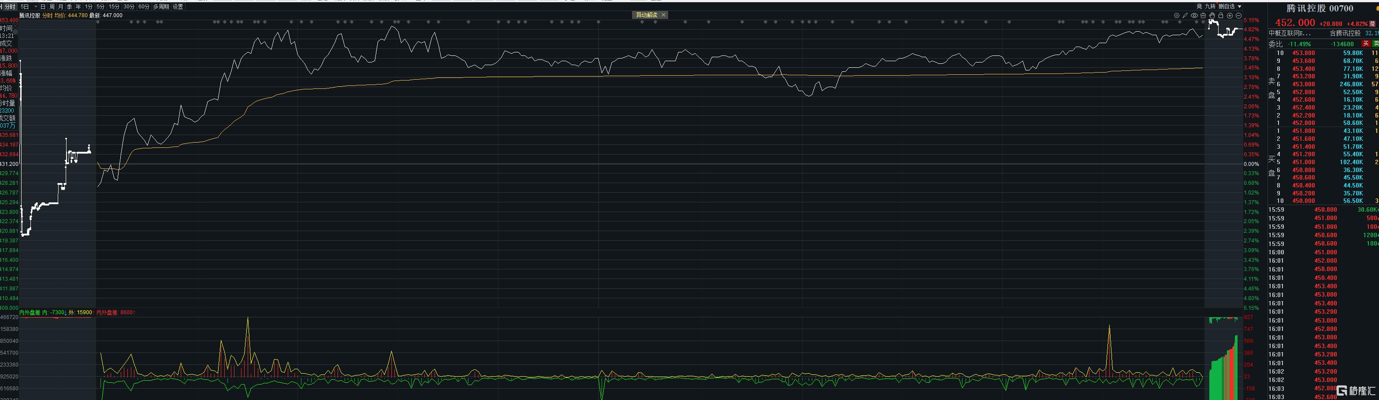Click the 最新: 447.000 latest price readout
1379x400 pixels.
click(106, 15)
